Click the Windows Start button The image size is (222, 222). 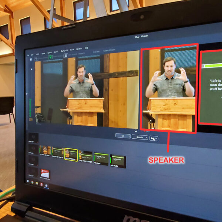coord(28,181)
